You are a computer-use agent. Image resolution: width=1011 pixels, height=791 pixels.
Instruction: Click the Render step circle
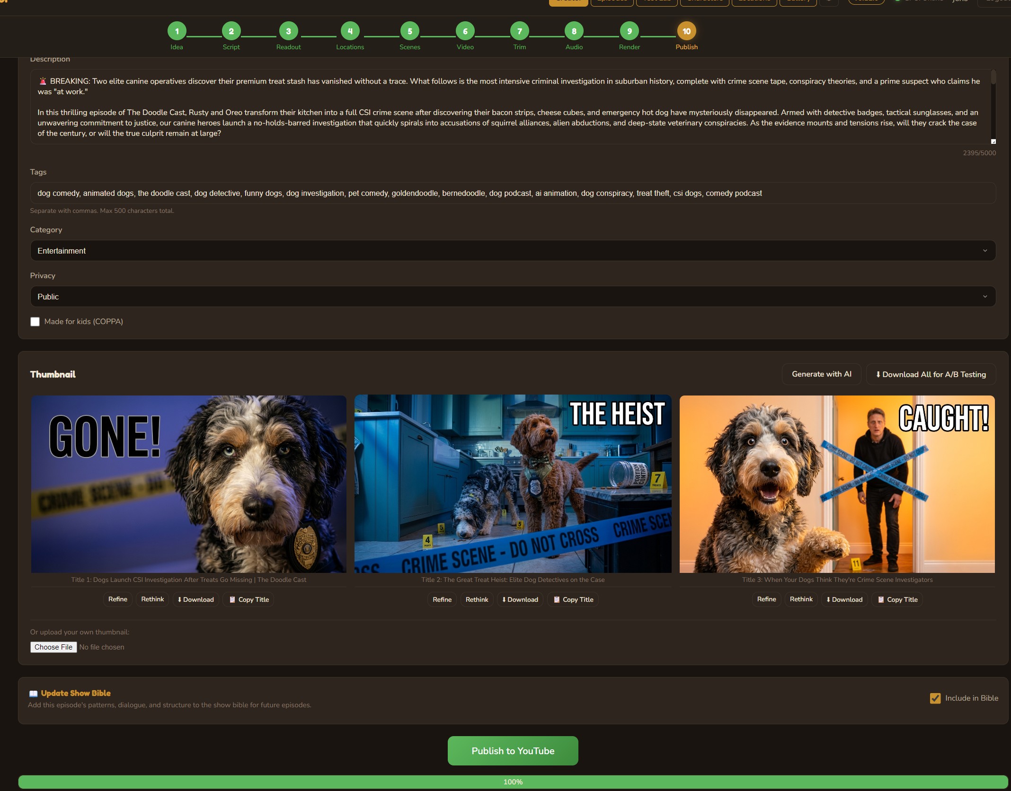(x=630, y=31)
